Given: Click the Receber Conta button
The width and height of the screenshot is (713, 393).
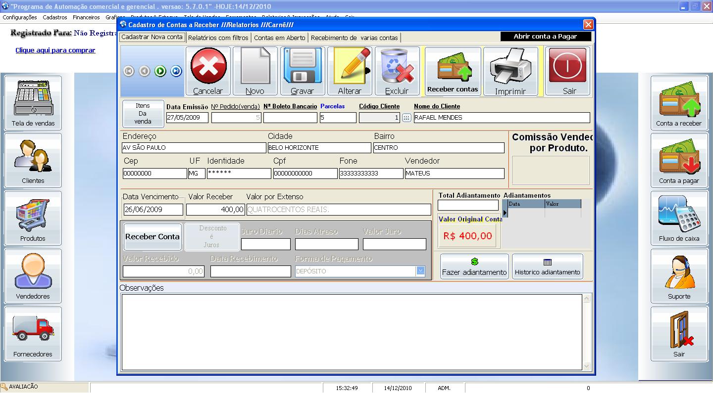Looking at the screenshot, I should pos(153,237).
